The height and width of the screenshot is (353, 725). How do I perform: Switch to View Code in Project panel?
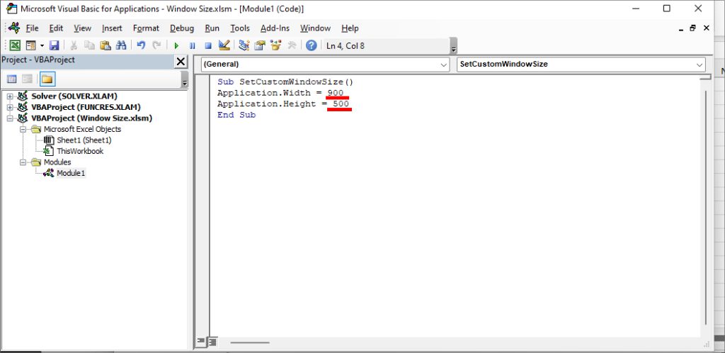click(x=12, y=79)
